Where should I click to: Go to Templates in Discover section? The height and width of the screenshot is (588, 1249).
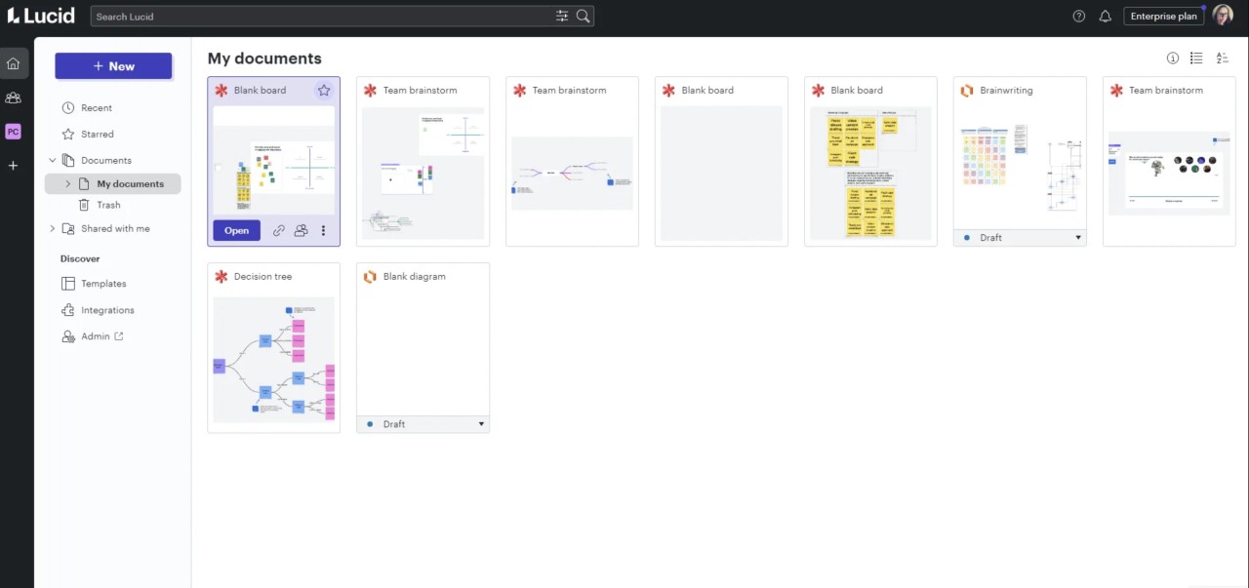pos(103,284)
